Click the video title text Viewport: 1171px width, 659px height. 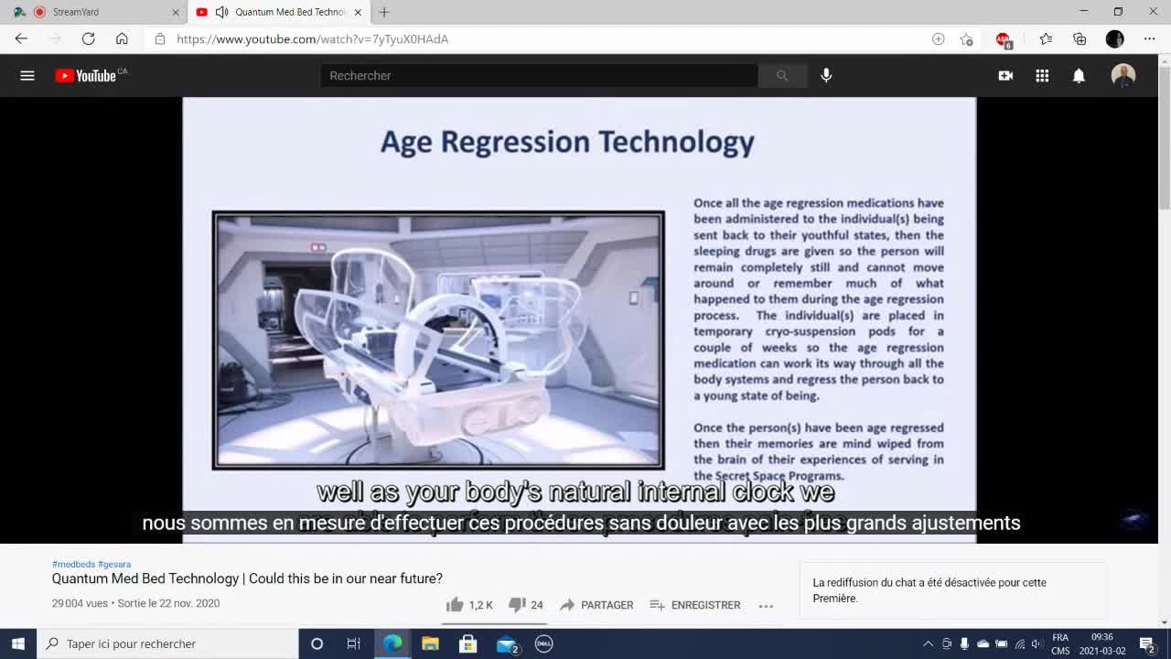click(247, 578)
